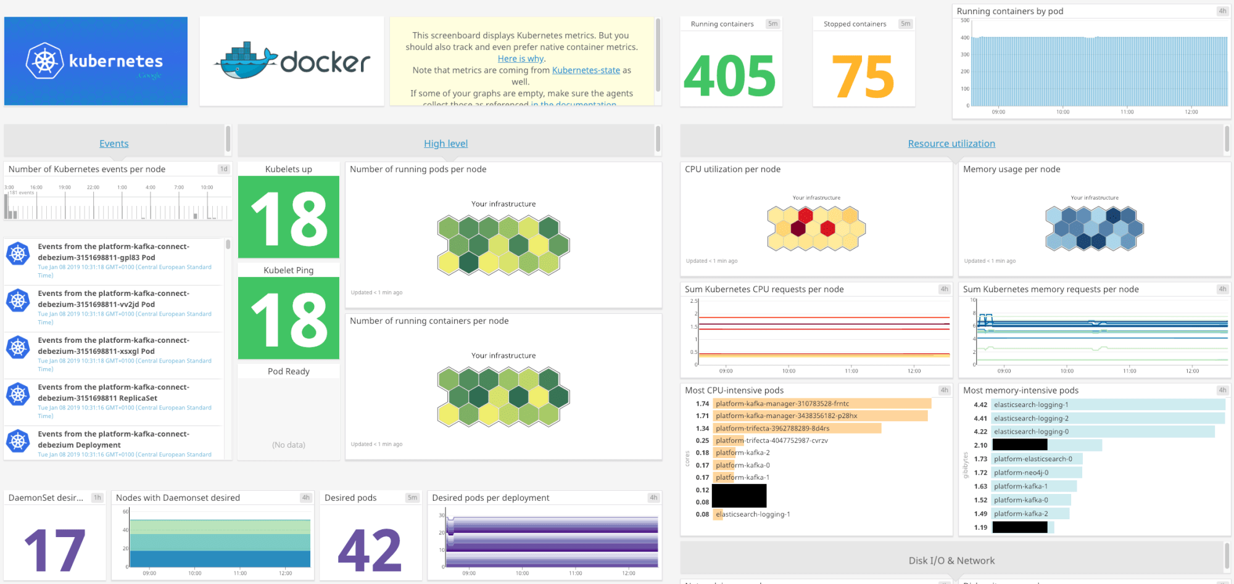Open the Resource utilization section link
The height and width of the screenshot is (584, 1234).
951,144
